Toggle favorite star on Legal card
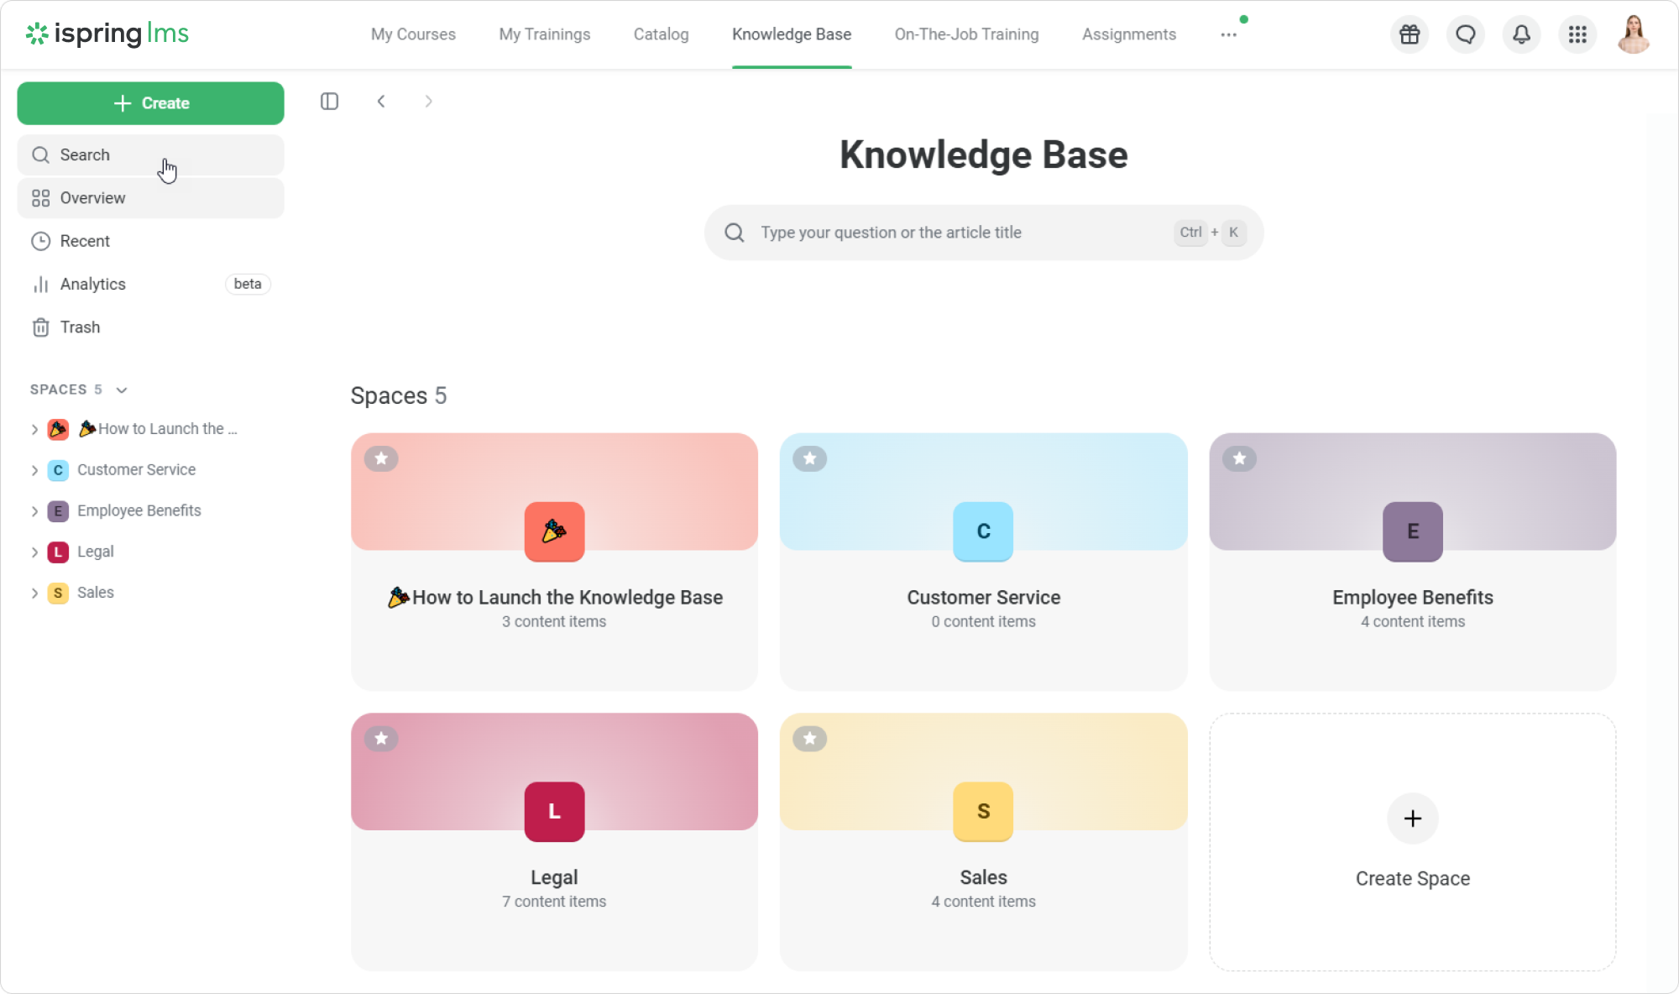 pyautogui.click(x=381, y=739)
